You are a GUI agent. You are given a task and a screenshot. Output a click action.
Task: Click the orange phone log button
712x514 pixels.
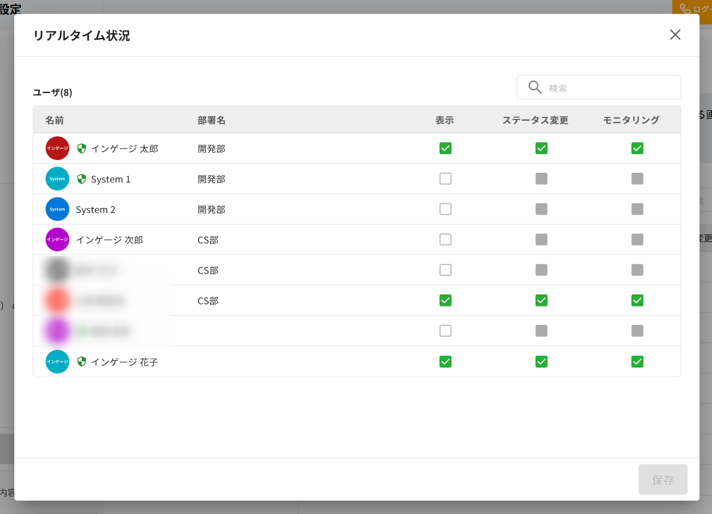(692, 9)
